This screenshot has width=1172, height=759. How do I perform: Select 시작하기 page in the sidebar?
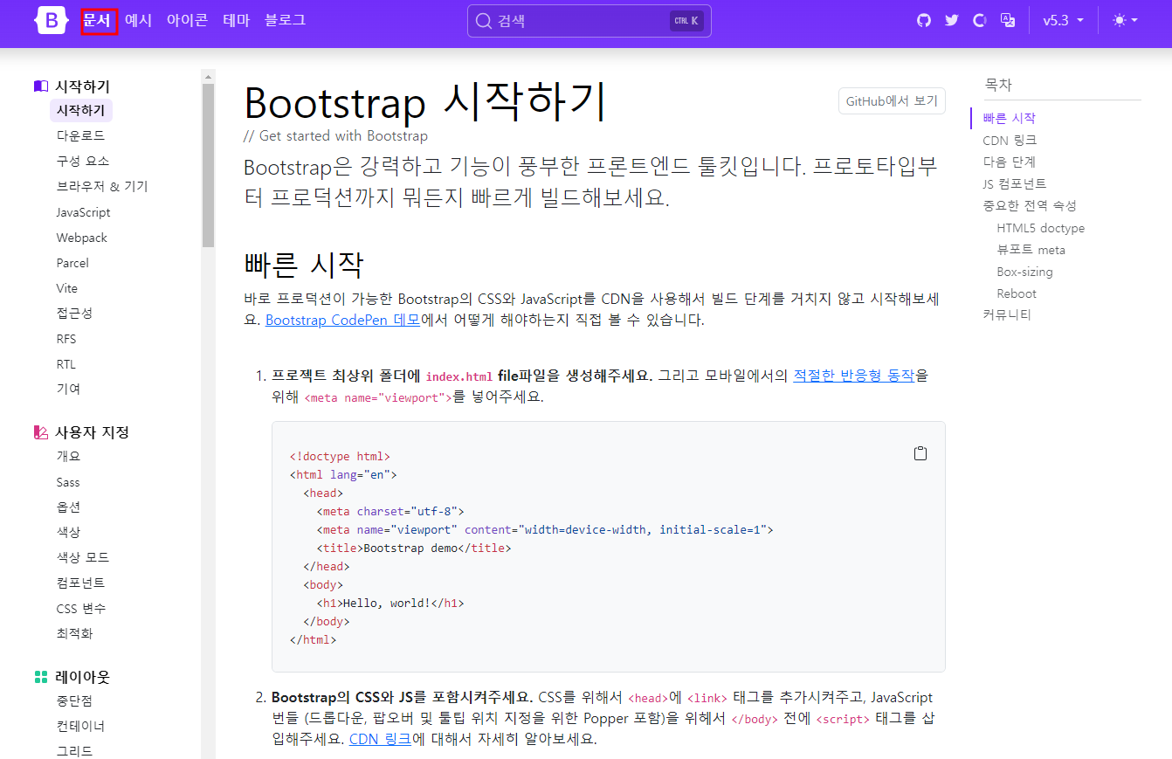coord(80,111)
